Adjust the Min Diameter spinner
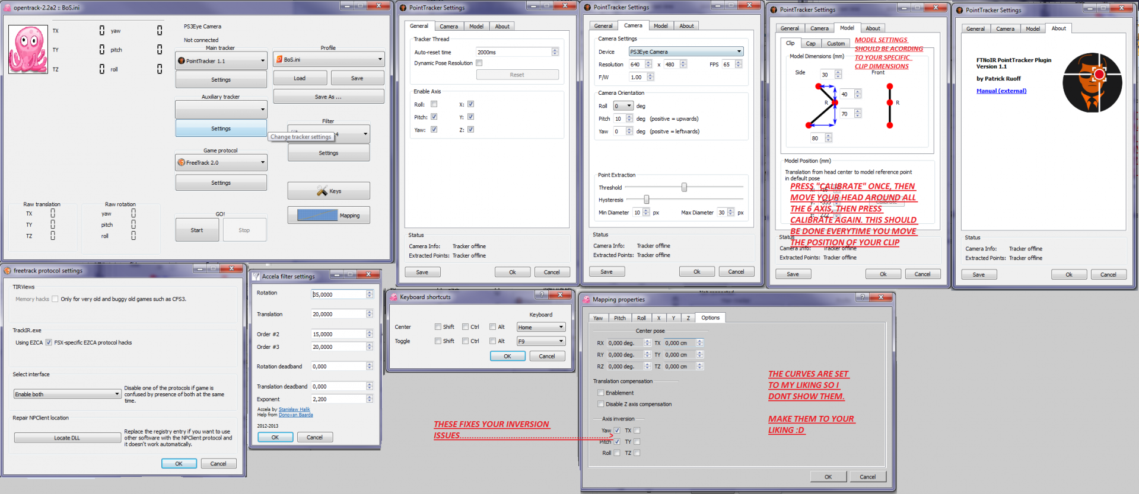Screen dimensions: 1139x494 click(646, 212)
